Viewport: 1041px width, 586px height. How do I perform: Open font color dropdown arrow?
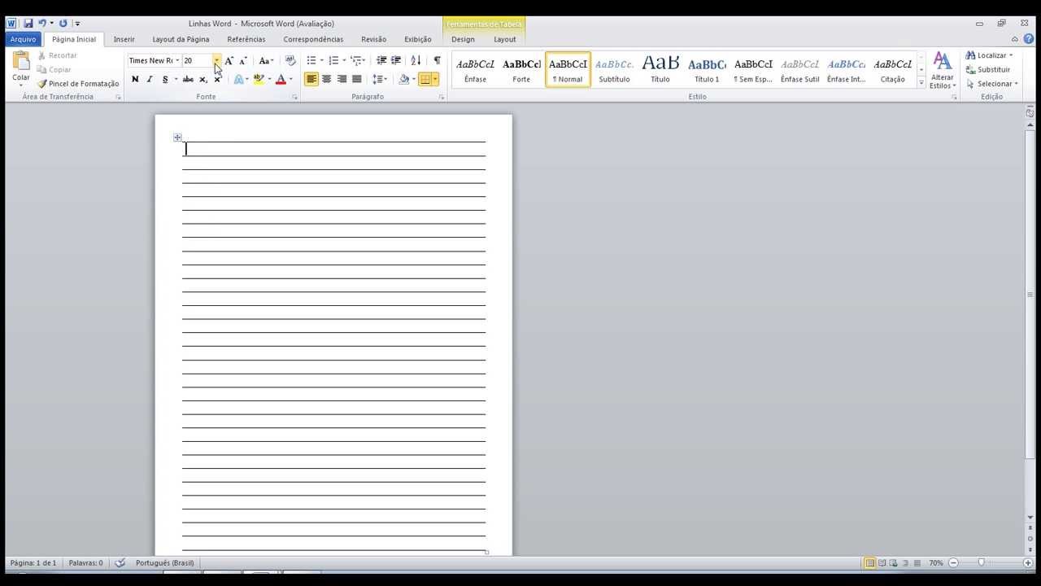pyautogui.click(x=291, y=79)
